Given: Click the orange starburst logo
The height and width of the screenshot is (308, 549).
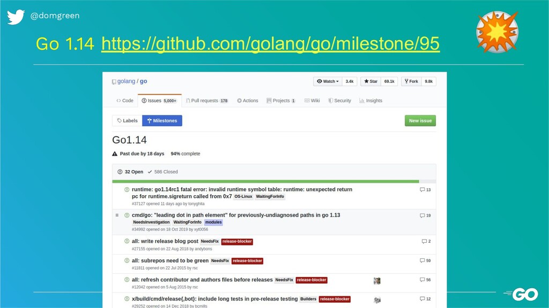Looking at the screenshot, I should [x=497, y=32].
